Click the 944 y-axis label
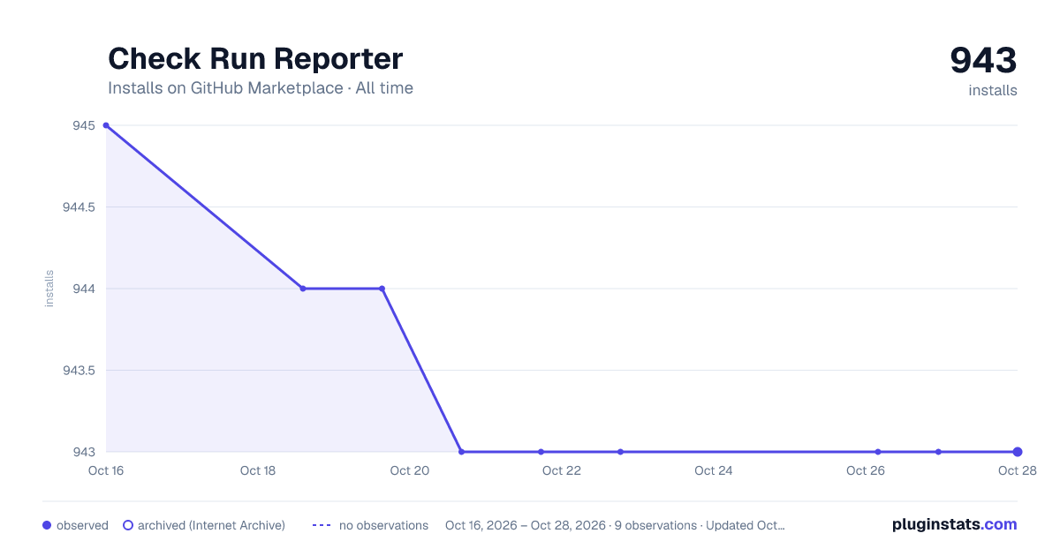 pos(85,289)
